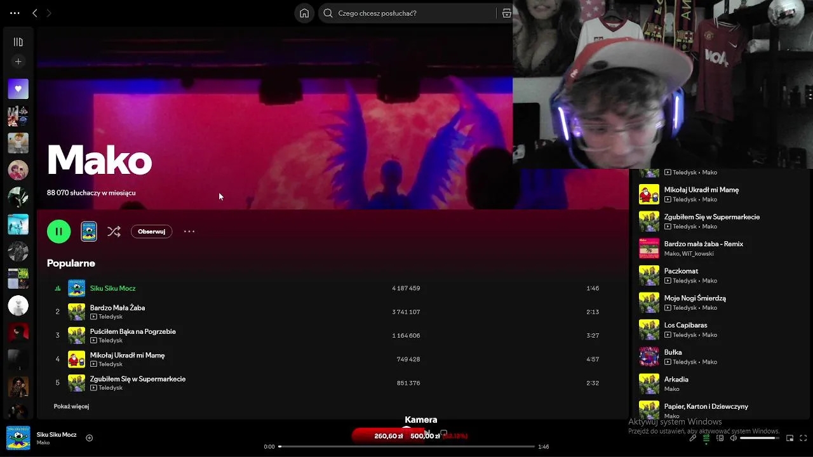Click the play count 4 187 459
The width and height of the screenshot is (813, 457).
[x=406, y=288]
